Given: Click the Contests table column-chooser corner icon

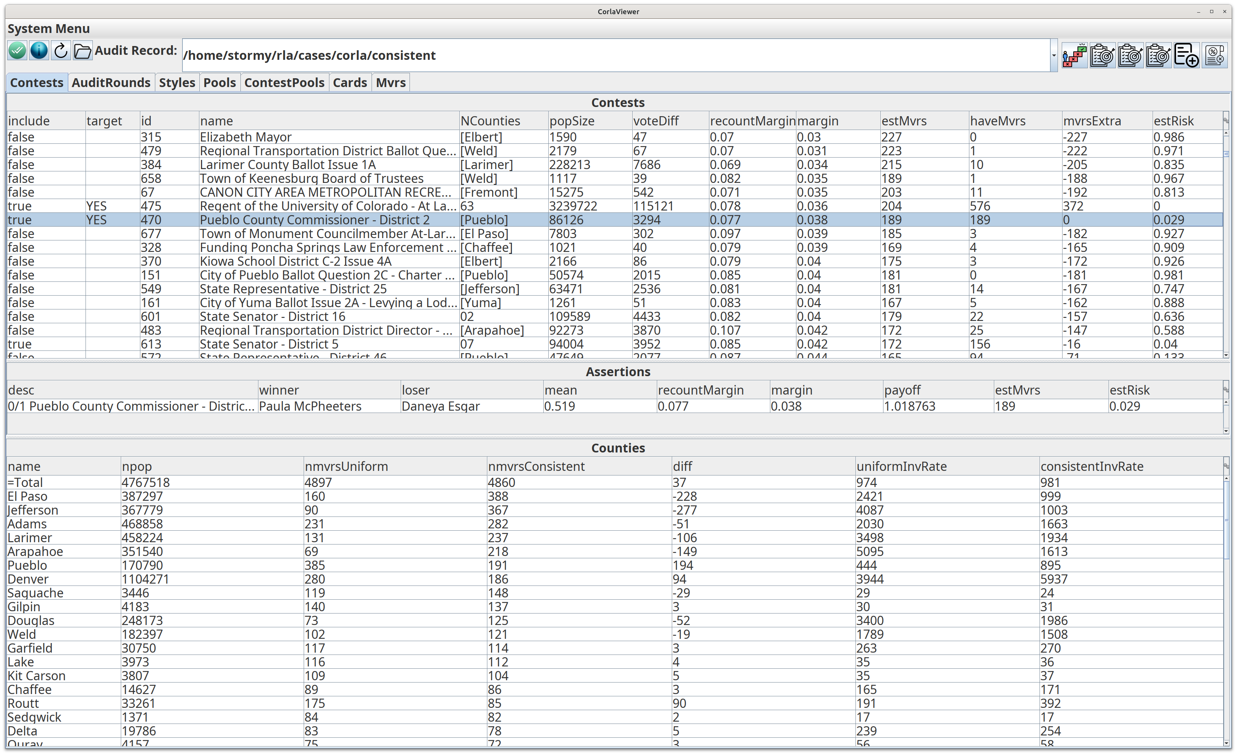Looking at the screenshot, I should tap(1226, 121).
